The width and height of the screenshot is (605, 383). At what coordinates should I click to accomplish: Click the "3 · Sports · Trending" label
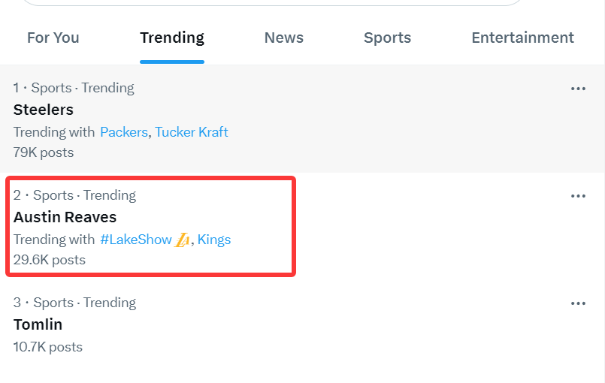[x=74, y=303]
